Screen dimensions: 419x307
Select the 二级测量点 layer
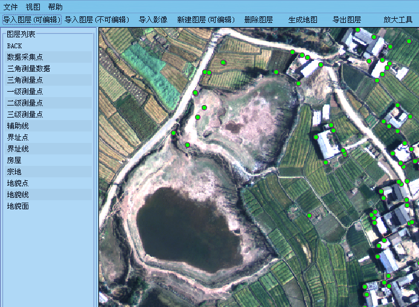48,103
